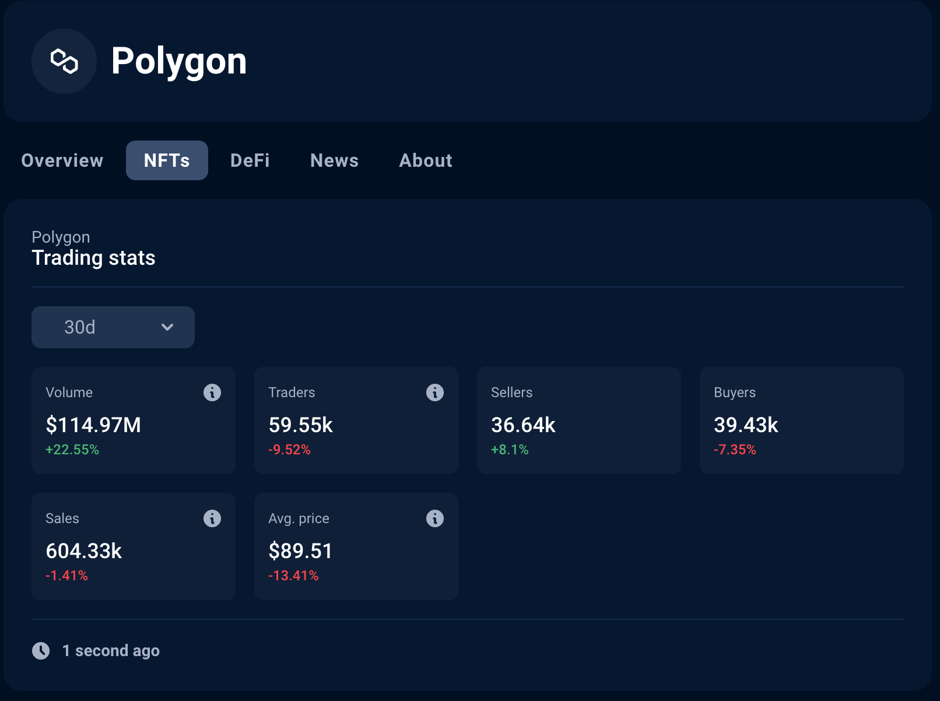Image resolution: width=940 pixels, height=701 pixels.
Task: Click the Polygon logo icon
Action: pyautogui.click(x=64, y=61)
